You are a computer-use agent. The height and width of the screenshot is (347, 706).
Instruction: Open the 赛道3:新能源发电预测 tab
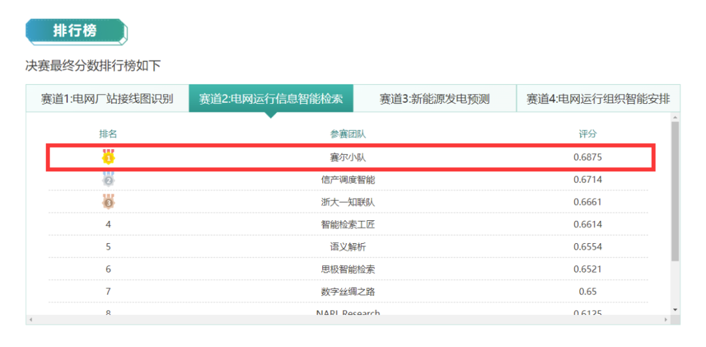tap(435, 99)
